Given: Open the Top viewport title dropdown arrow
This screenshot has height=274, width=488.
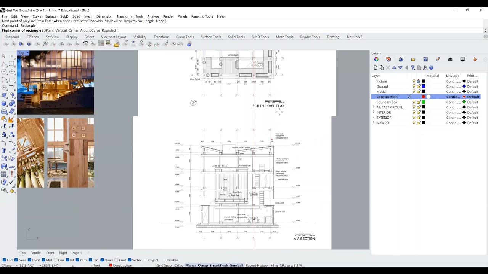Looking at the screenshot, I should click(x=27, y=53).
